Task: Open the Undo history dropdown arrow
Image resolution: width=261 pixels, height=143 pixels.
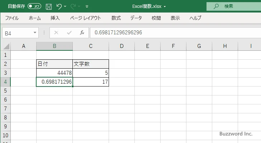Action: 65,6
